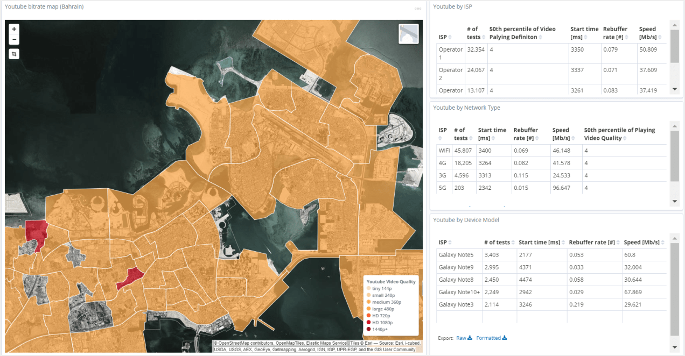Click the 50.809 speed value
Image resolution: width=685 pixels, height=356 pixels.
pyautogui.click(x=648, y=49)
